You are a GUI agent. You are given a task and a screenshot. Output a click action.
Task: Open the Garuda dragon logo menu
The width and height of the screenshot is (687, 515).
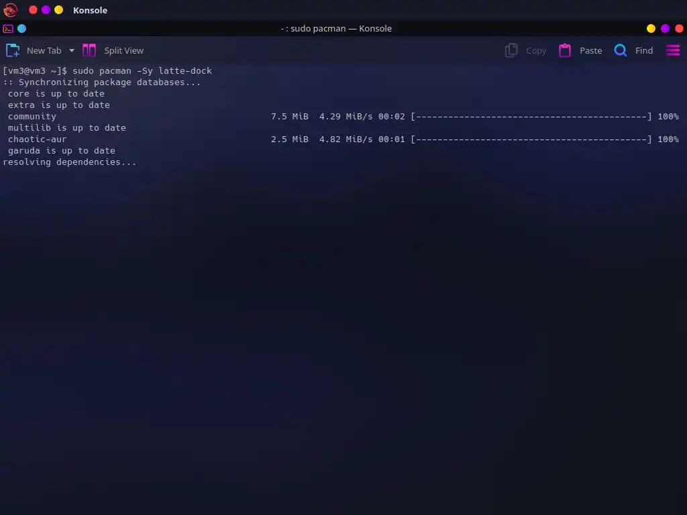11,9
